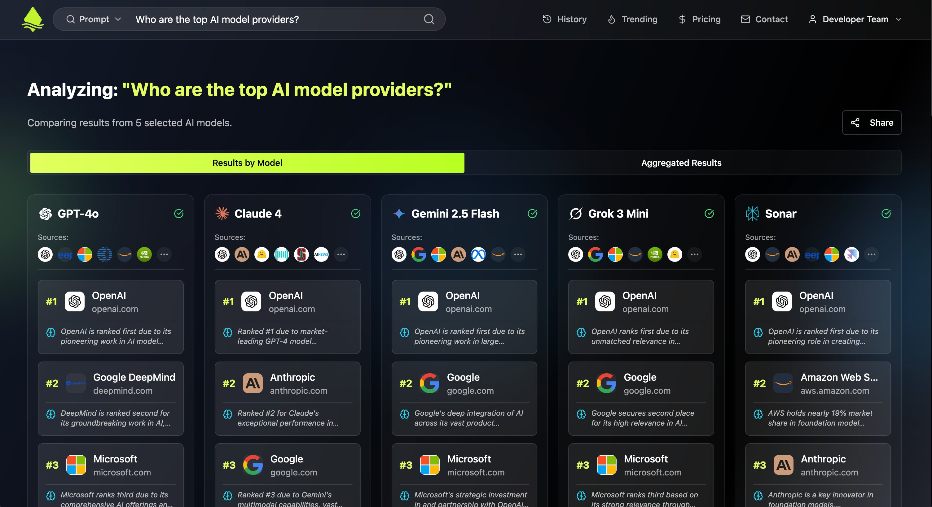Click the Sonar model logo icon
Image resolution: width=932 pixels, height=507 pixels.
[x=752, y=214]
